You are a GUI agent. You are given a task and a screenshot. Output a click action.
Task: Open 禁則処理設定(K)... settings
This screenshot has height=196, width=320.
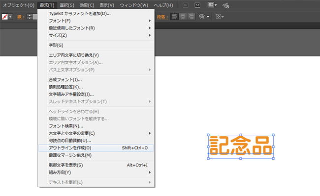[x=96, y=87]
